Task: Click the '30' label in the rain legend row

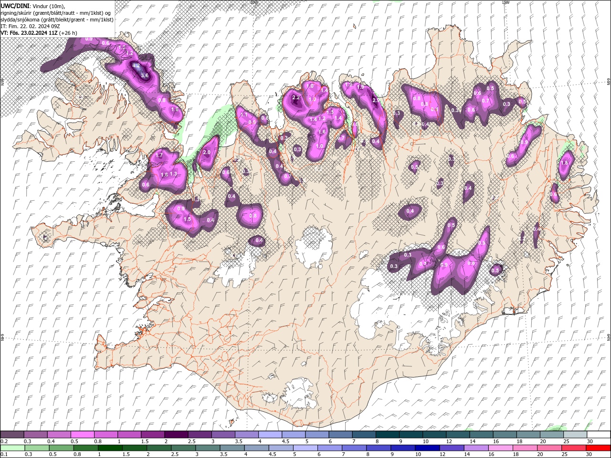Action: [590, 455]
